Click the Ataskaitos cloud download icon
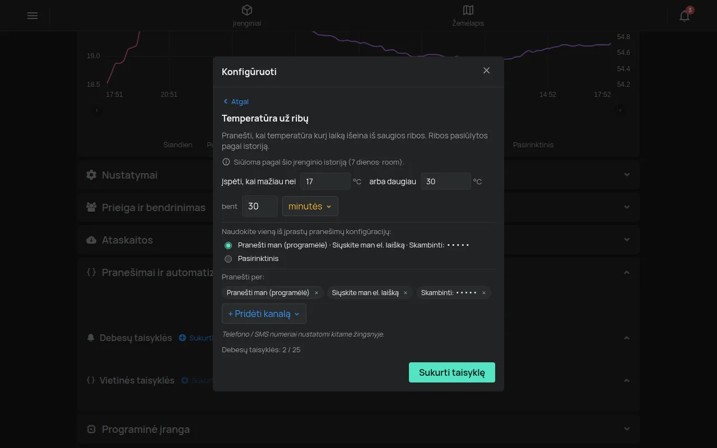The height and width of the screenshot is (448, 717). (91, 240)
